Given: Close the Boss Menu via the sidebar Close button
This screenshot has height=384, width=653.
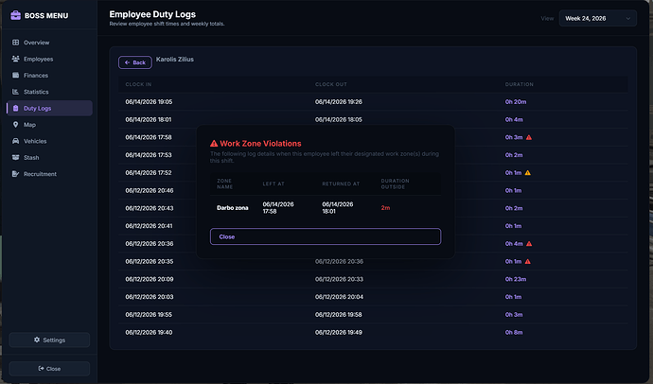Looking at the screenshot, I should coord(49,369).
